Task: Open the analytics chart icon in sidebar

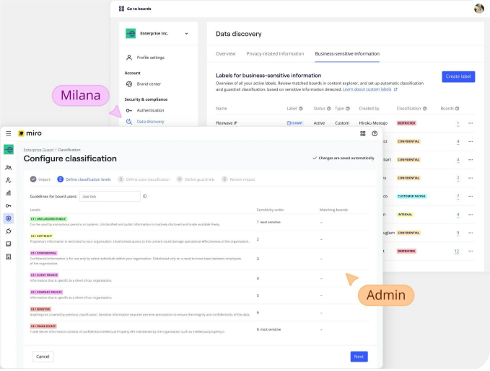Action: click(x=9, y=192)
